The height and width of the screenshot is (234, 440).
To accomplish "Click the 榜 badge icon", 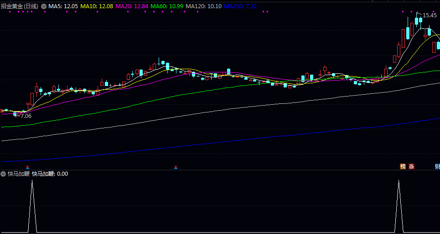I will coord(403,167).
